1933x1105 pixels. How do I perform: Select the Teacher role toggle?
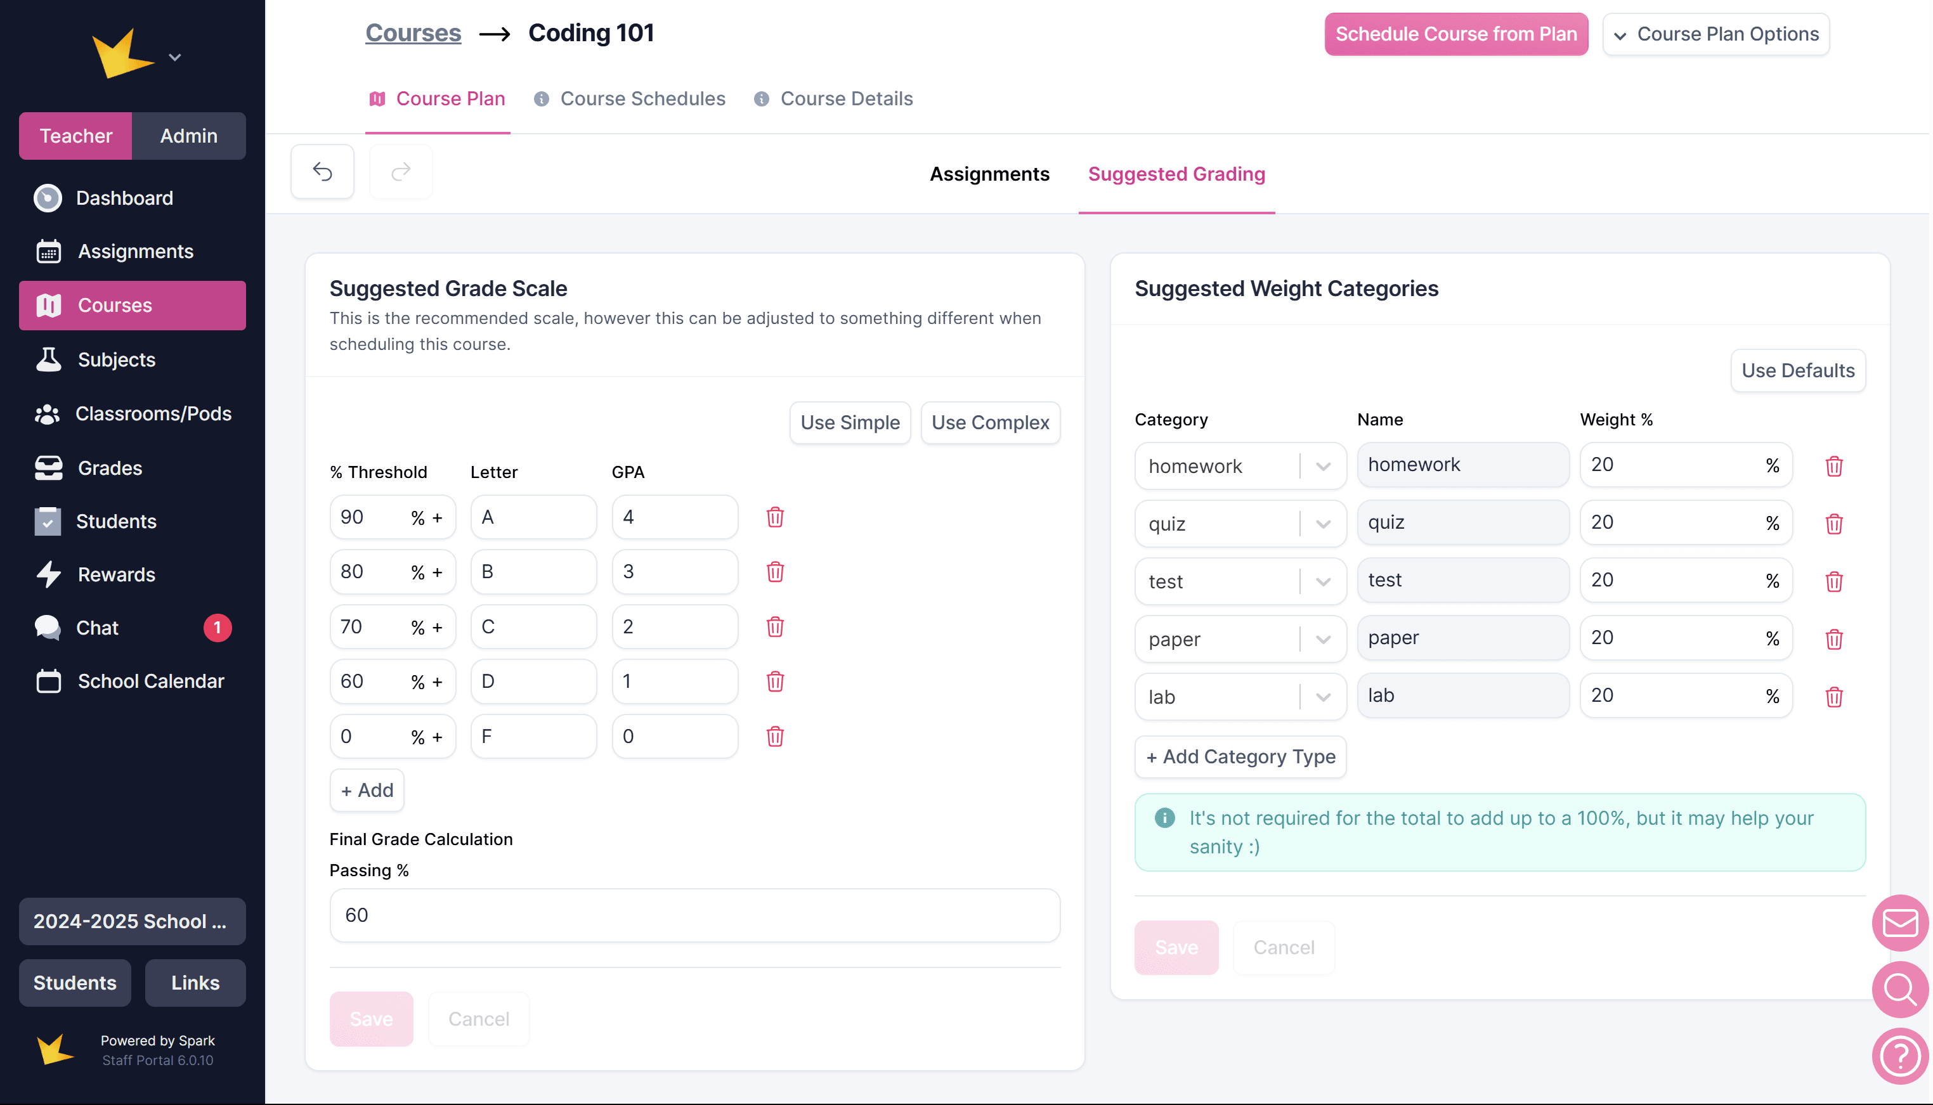coord(75,136)
